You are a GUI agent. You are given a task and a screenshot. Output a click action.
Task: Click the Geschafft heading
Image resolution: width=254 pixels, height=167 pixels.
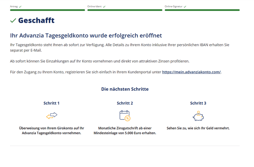pos(36,21)
